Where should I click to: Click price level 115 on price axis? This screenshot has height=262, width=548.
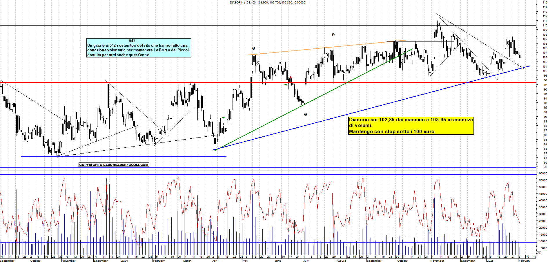pyautogui.click(x=545, y=2)
